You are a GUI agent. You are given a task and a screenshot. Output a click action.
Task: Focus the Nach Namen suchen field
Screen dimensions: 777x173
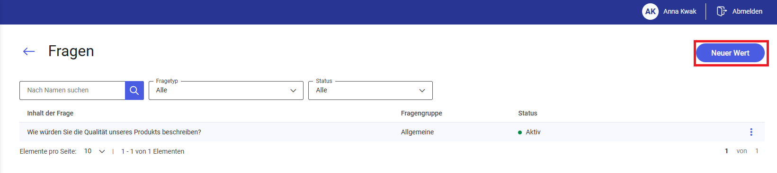[72, 91]
